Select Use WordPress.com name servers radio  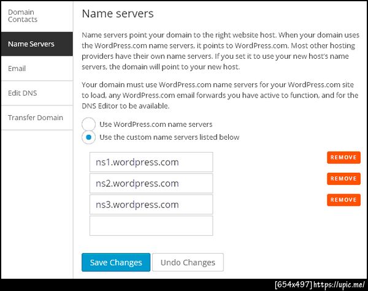point(88,124)
